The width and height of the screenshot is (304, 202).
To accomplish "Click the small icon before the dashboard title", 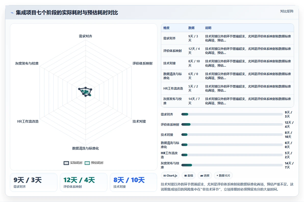I will coord(12,13).
